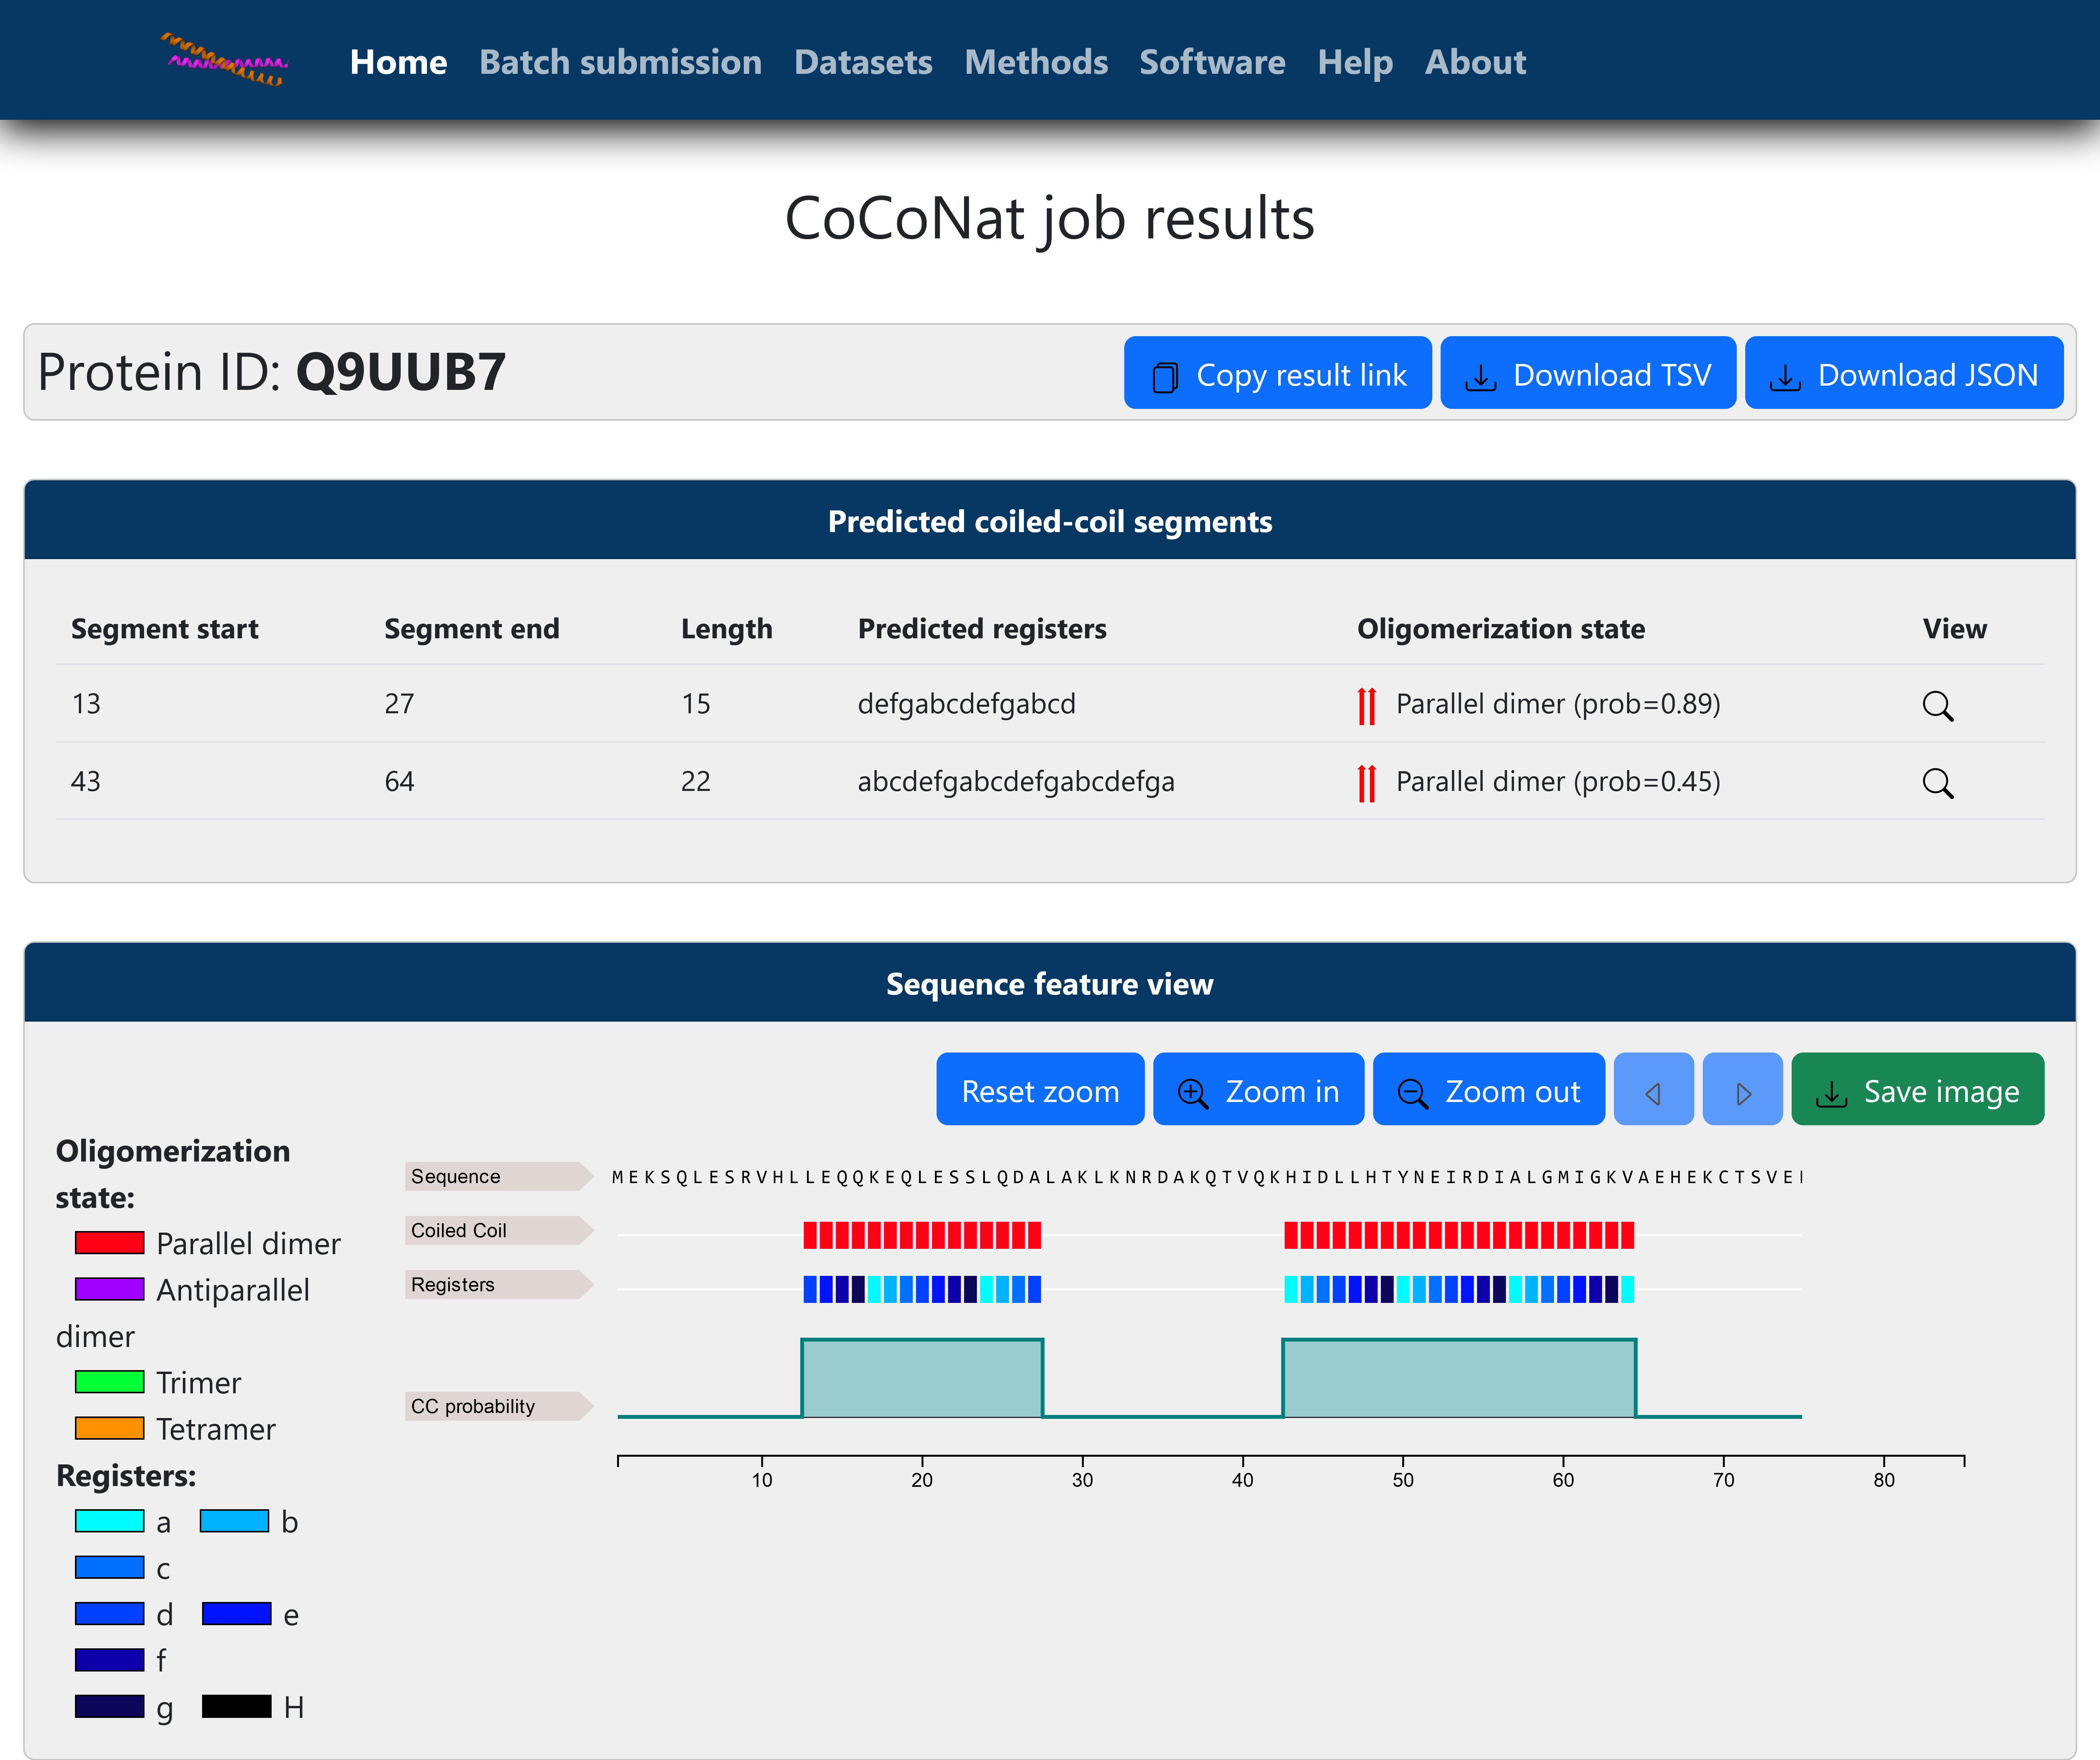Open the Software page
This screenshot has width=2100, height=1760.
1212,62
